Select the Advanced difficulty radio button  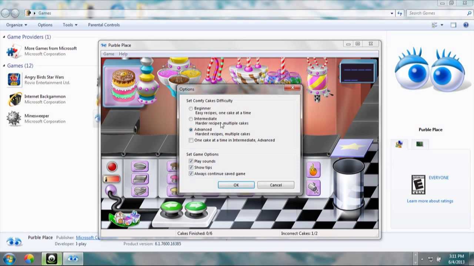tap(191, 130)
